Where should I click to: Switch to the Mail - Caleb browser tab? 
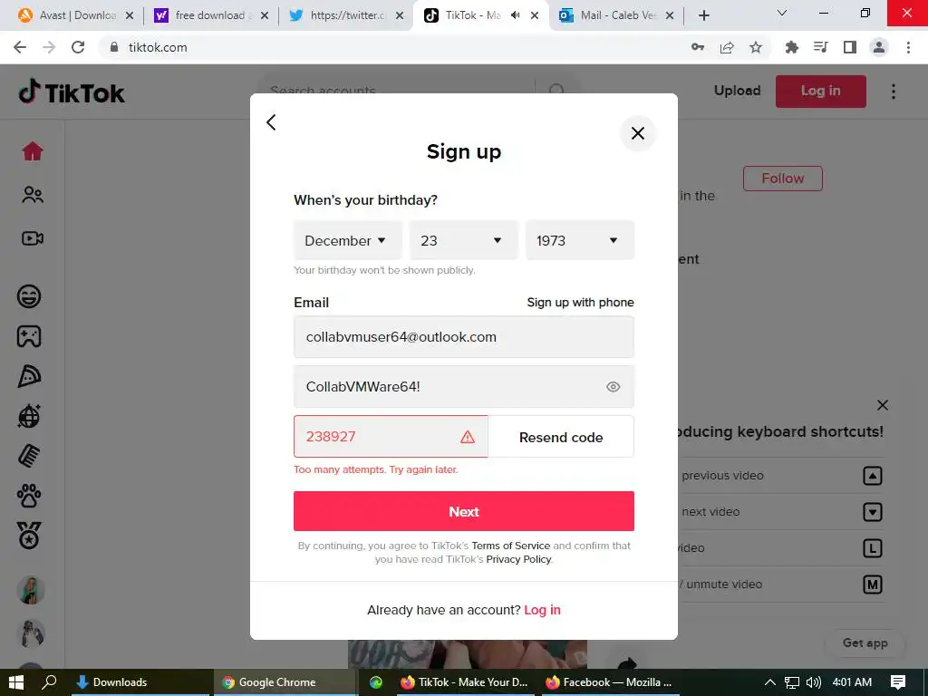[616, 15]
